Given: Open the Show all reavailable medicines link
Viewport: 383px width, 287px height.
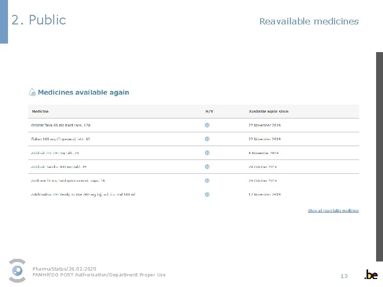Looking at the screenshot, I should pos(333,210).
